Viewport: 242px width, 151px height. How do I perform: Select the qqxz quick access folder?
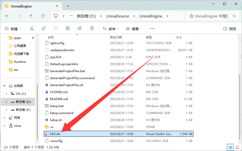(x=18, y=38)
